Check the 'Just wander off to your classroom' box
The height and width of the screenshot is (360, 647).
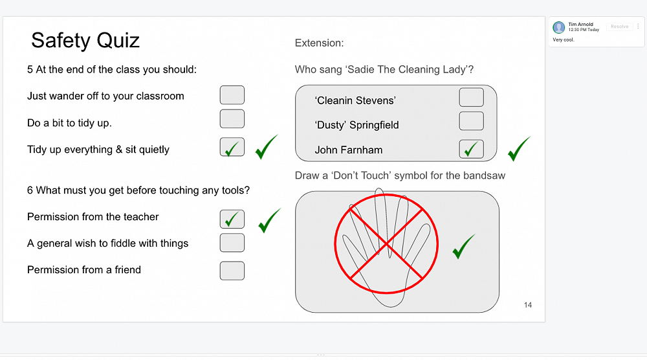coord(232,95)
